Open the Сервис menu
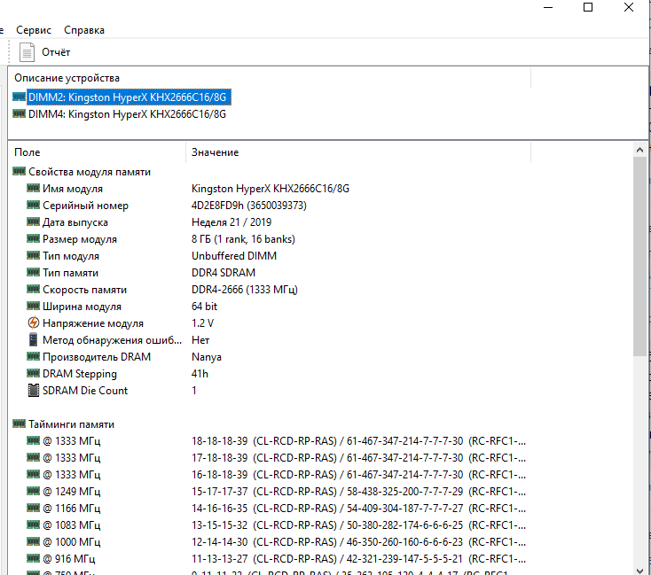Viewport: 651px width, 575px height. pyautogui.click(x=33, y=30)
